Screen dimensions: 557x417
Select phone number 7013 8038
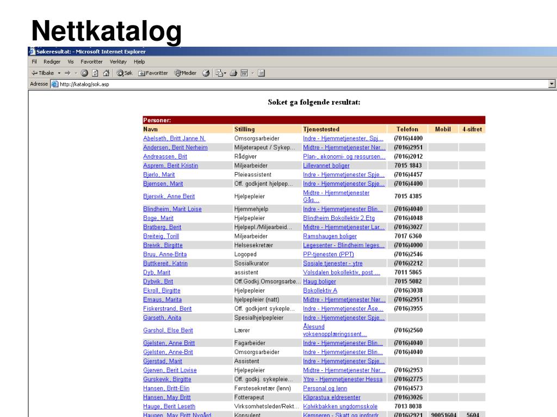[x=408, y=406]
